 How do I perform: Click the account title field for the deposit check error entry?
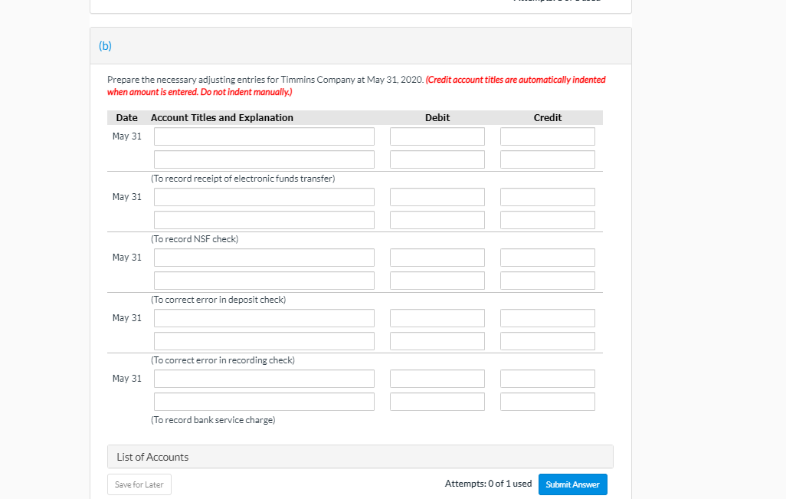click(x=264, y=257)
